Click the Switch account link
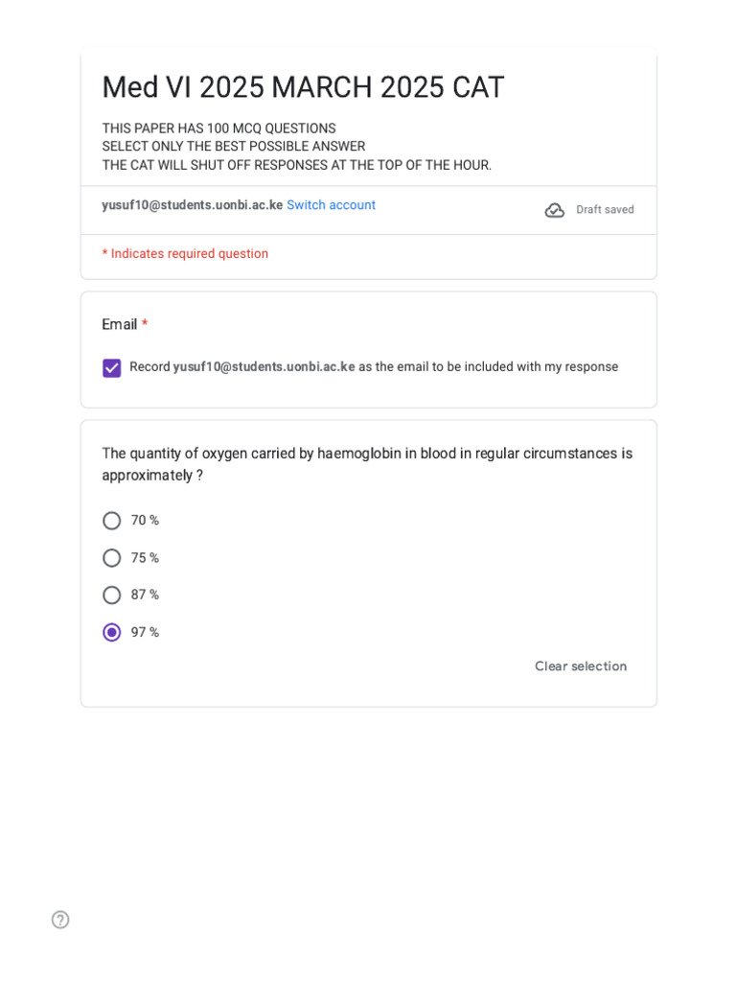This screenshot has width=736, height=982. tap(331, 205)
